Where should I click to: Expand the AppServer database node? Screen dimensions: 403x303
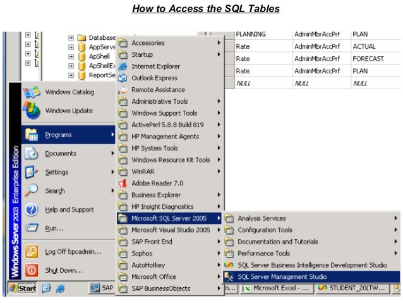71,47
